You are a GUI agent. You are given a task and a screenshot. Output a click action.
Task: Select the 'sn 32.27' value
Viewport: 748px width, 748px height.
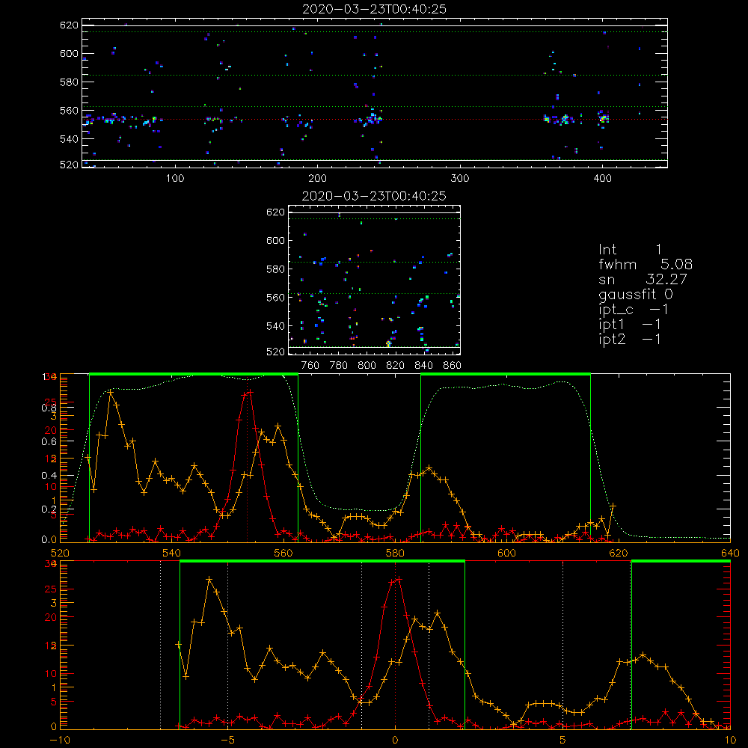pos(643,279)
